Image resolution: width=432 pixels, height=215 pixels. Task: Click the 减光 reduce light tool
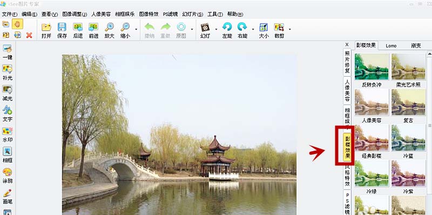(8, 93)
